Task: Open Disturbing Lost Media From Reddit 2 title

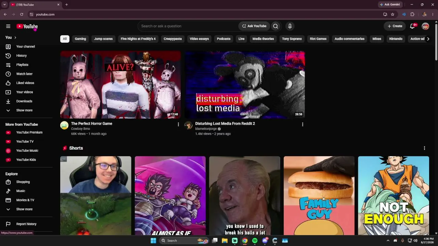Action: point(225,124)
